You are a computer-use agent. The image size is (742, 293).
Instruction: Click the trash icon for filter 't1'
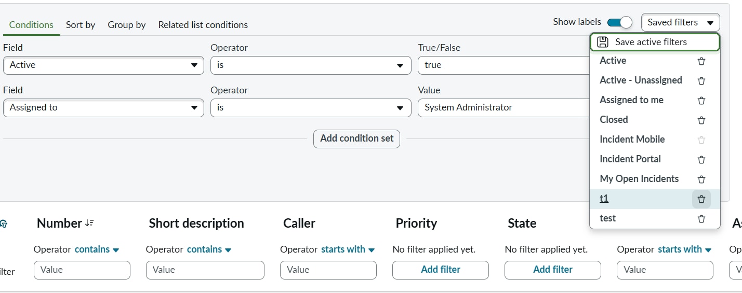pyautogui.click(x=701, y=199)
